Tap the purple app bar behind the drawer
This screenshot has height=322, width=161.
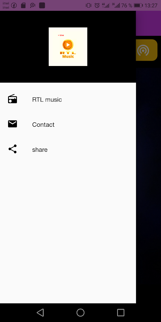[149, 23]
